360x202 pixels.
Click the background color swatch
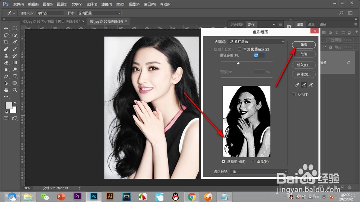click(x=13, y=110)
